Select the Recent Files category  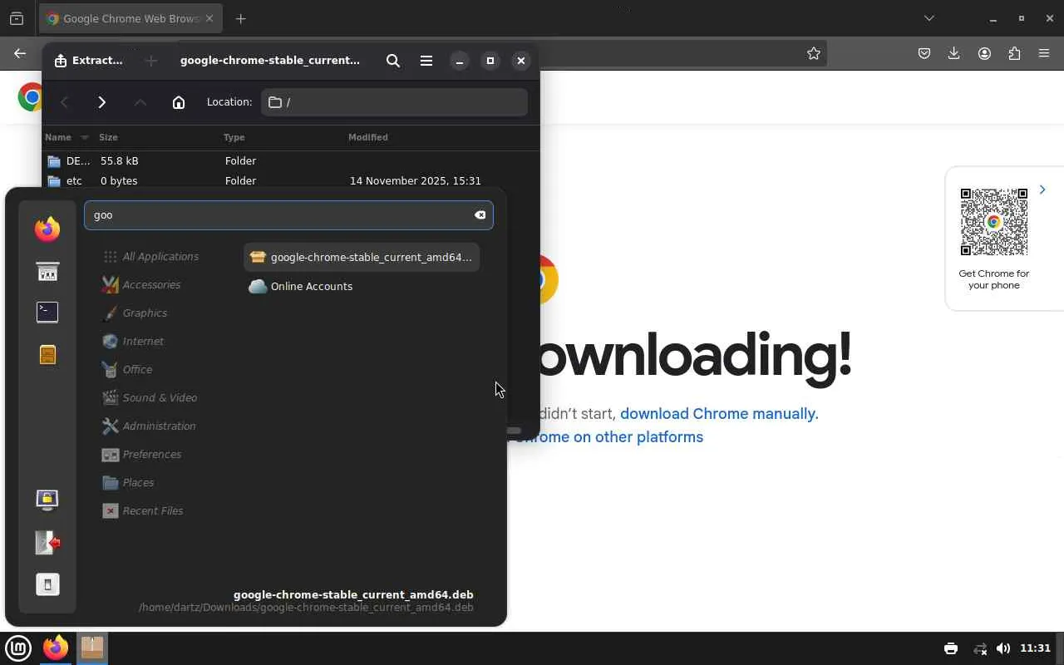pyautogui.click(x=141, y=511)
